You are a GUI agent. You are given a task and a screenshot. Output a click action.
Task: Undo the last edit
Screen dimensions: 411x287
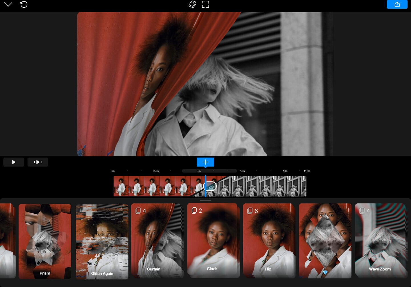24,5
